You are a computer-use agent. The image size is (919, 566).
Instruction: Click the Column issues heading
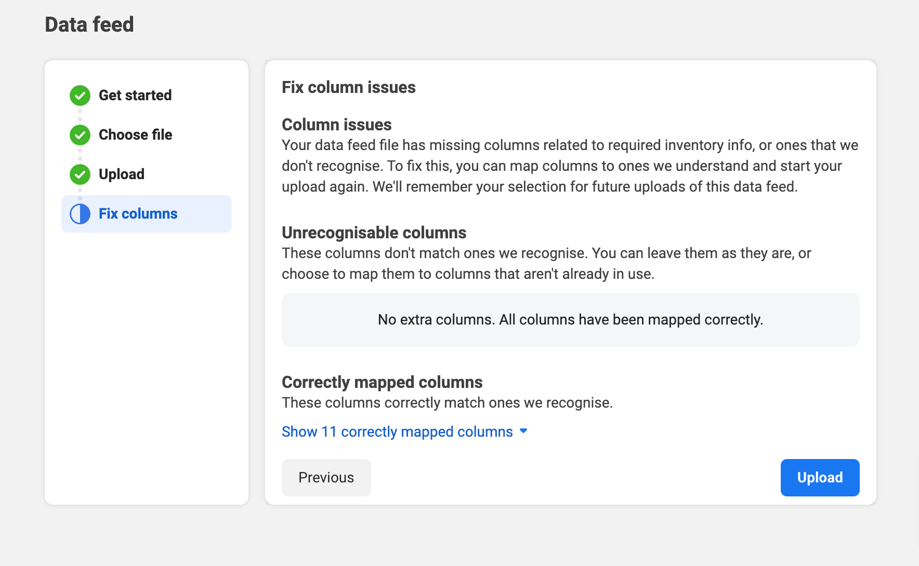pos(337,125)
